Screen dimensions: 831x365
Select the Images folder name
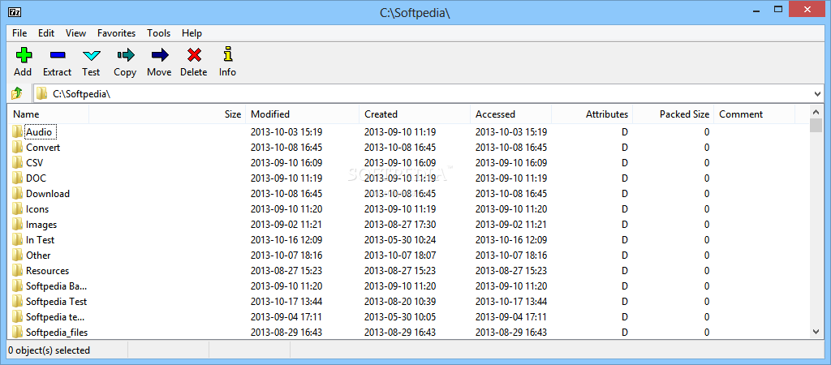[41, 225]
